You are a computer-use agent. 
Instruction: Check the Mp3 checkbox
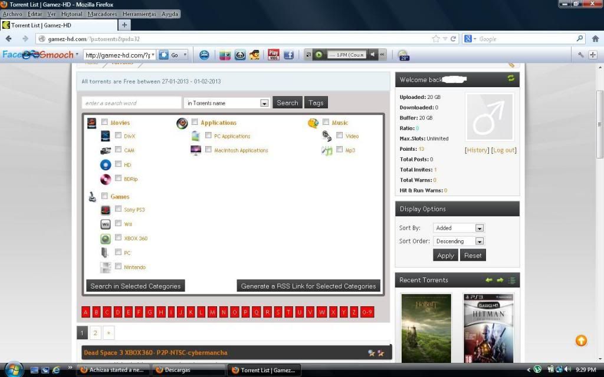[x=339, y=149]
